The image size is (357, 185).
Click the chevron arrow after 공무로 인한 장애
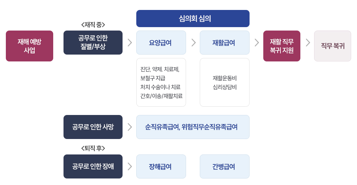tap(130, 166)
